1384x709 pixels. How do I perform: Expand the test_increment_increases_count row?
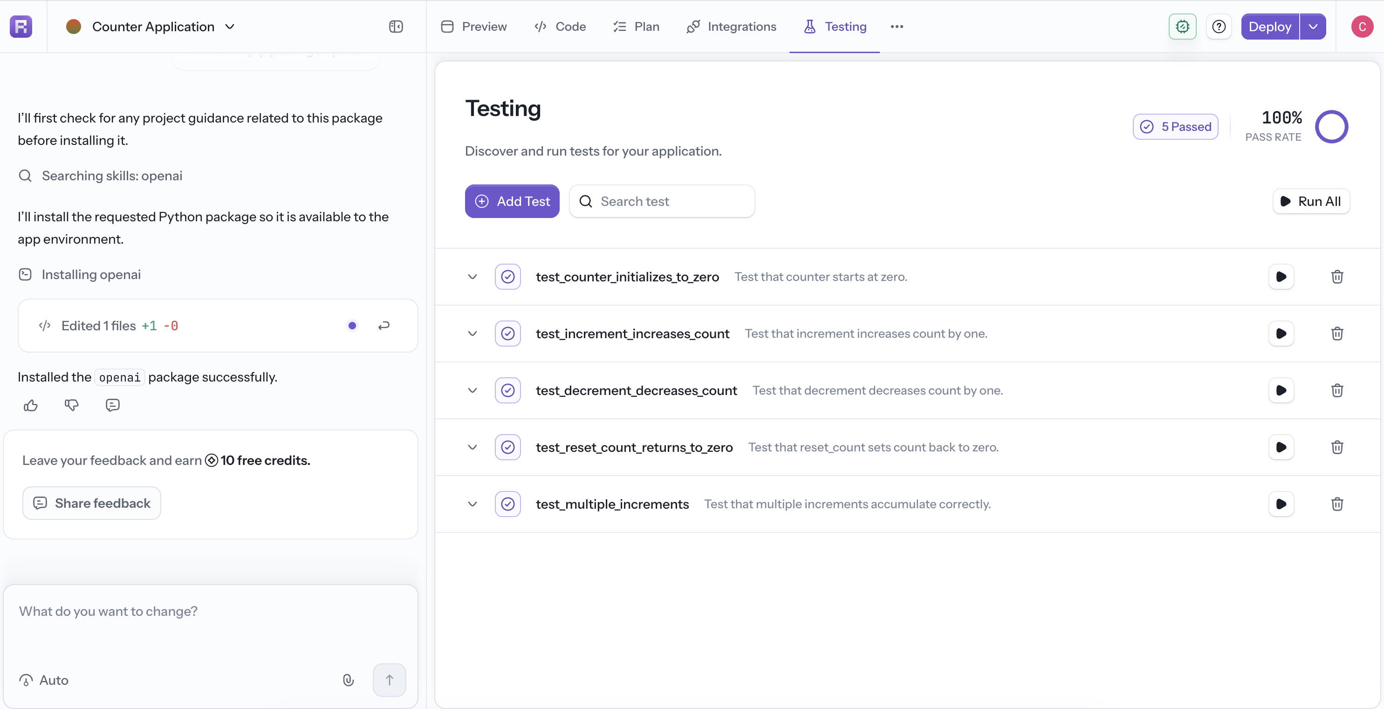click(472, 334)
